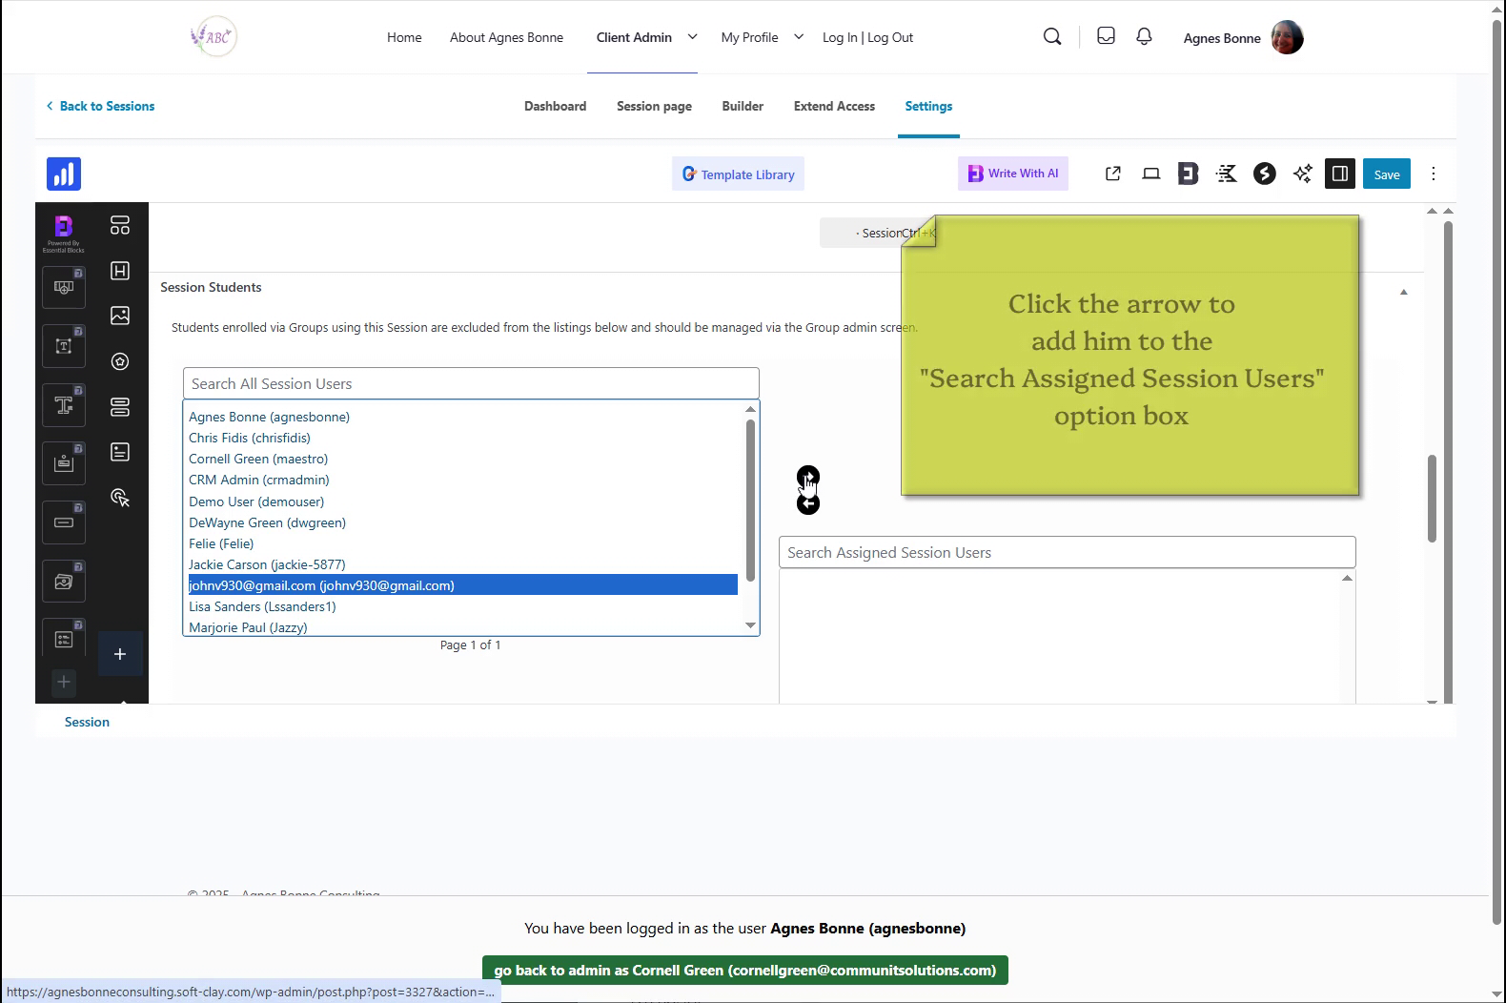The image size is (1506, 1003).
Task: Open the preview in new tab icon
Action: [x=1112, y=174]
